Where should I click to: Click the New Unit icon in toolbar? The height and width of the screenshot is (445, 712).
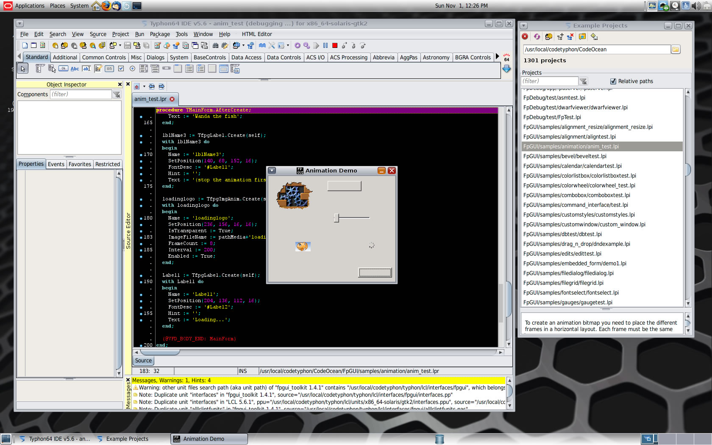point(25,45)
